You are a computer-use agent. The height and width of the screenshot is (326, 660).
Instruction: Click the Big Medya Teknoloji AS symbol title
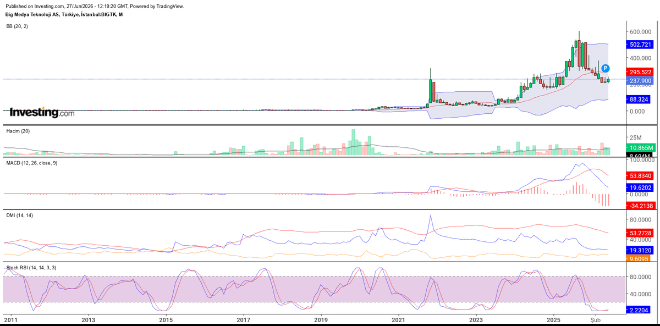coord(64,14)
